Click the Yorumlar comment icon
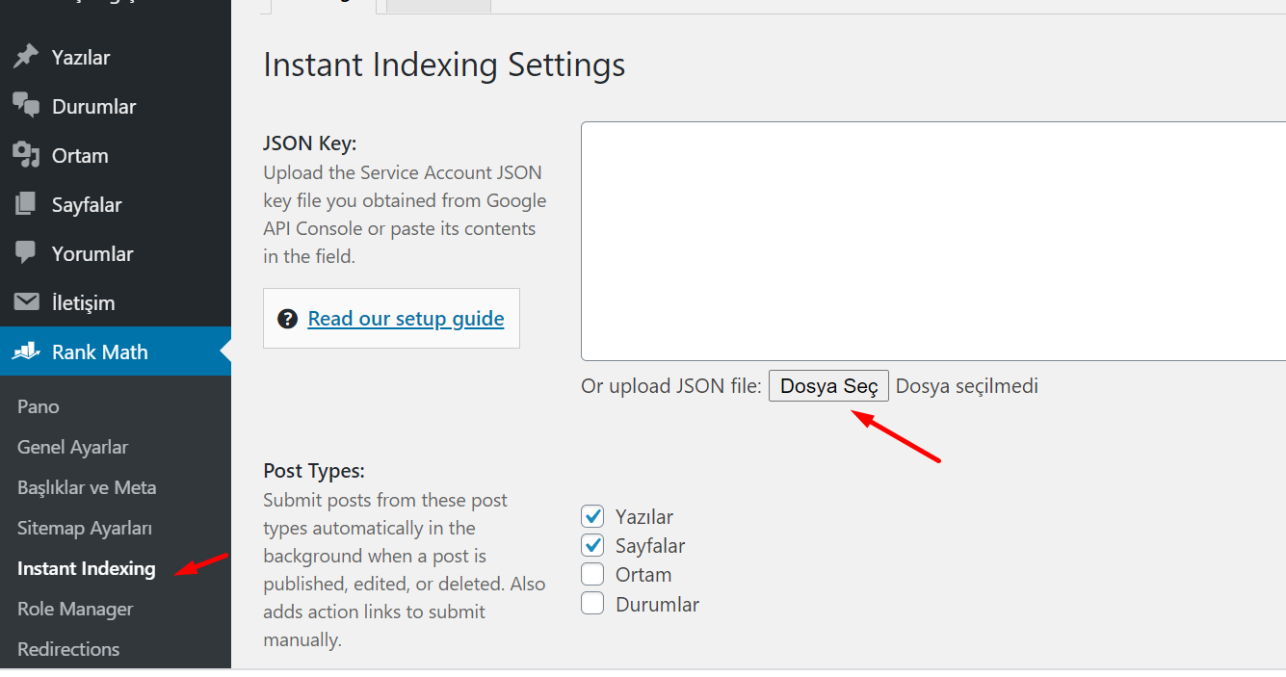1286x677 pixels. tap(26, 253)
